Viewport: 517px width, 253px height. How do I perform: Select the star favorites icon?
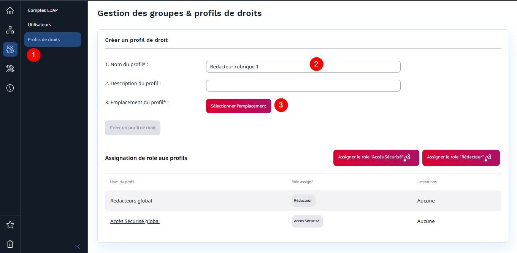(x=10, y=225)
